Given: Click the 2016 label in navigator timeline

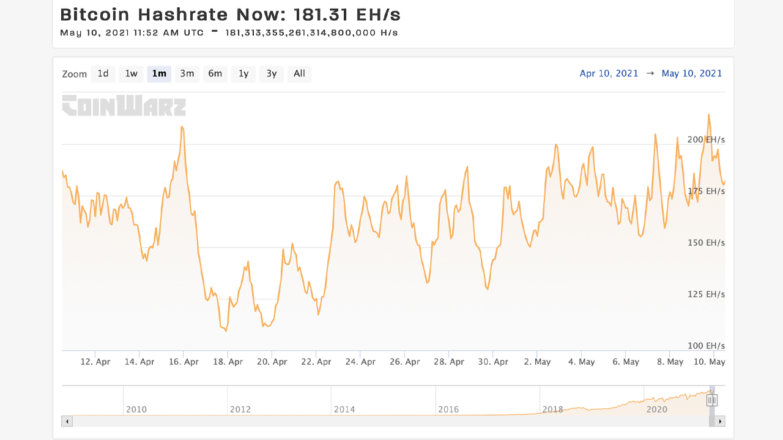Looking at the screenshot, I should (x=448, y=409).
